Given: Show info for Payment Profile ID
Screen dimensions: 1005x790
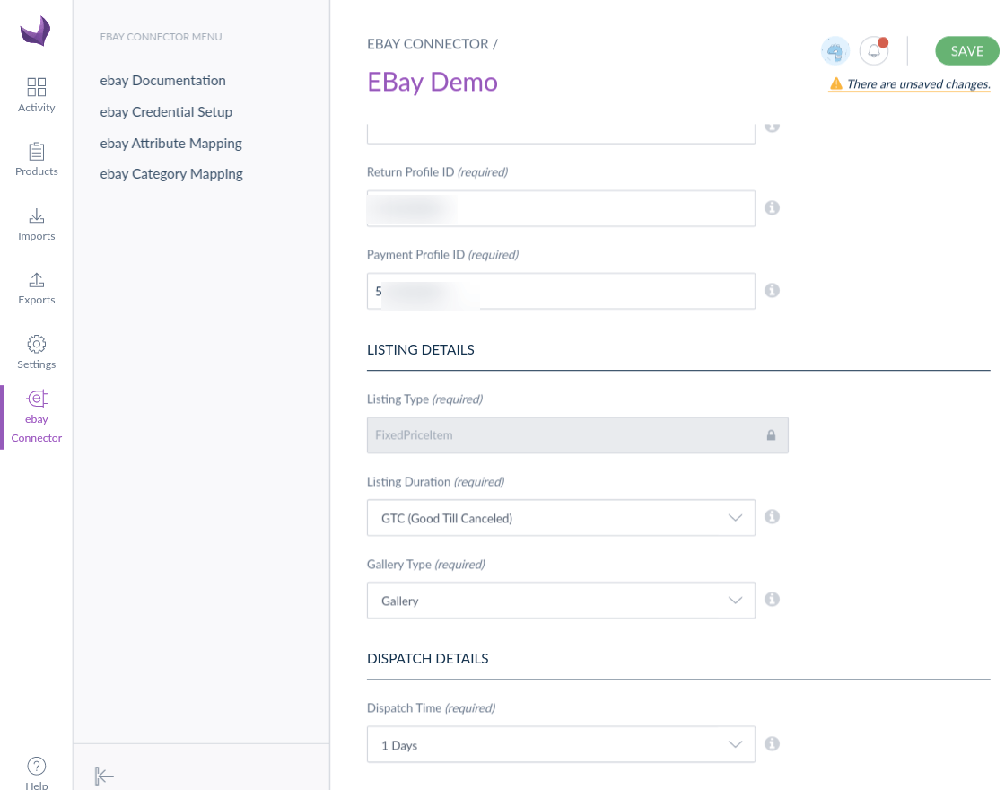Looking at the screenshot, I should (773, 291).
